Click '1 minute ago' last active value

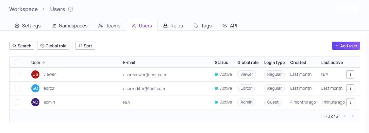click(333, 102)
